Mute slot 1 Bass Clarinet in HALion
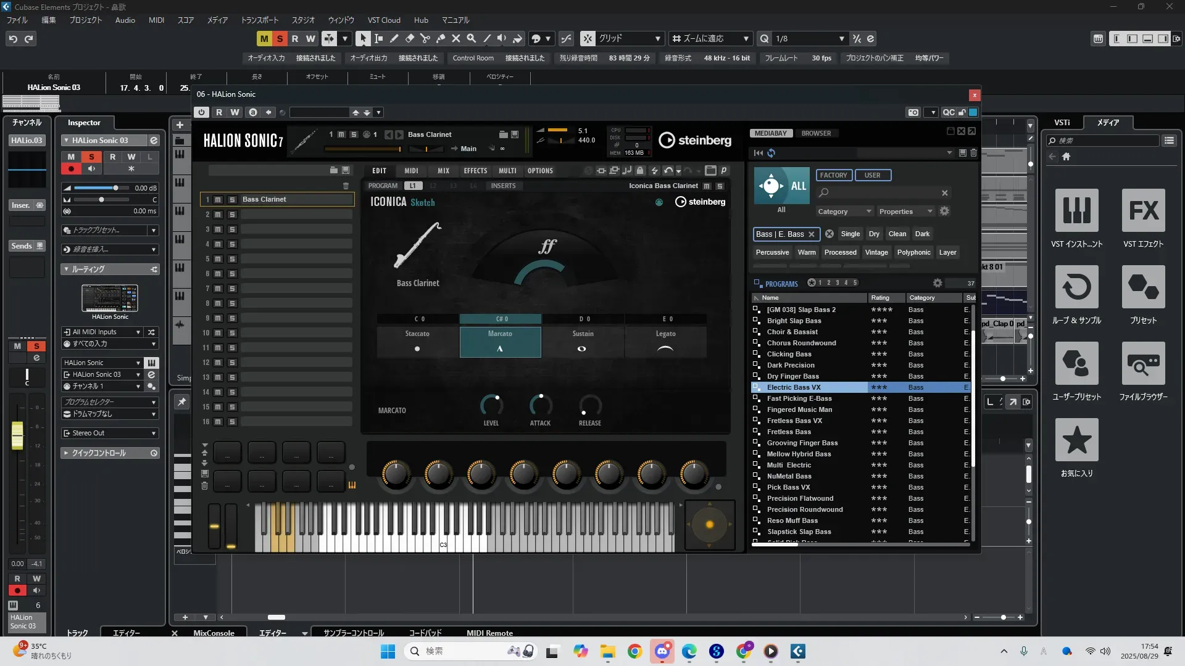Viewport: 1185px width, 666px height. click(x=218, y=200)
